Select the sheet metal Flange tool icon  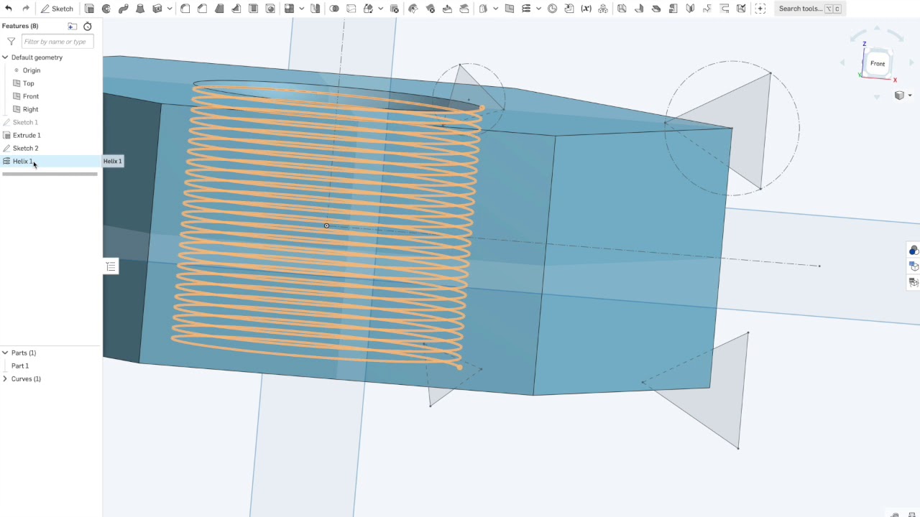639,9
